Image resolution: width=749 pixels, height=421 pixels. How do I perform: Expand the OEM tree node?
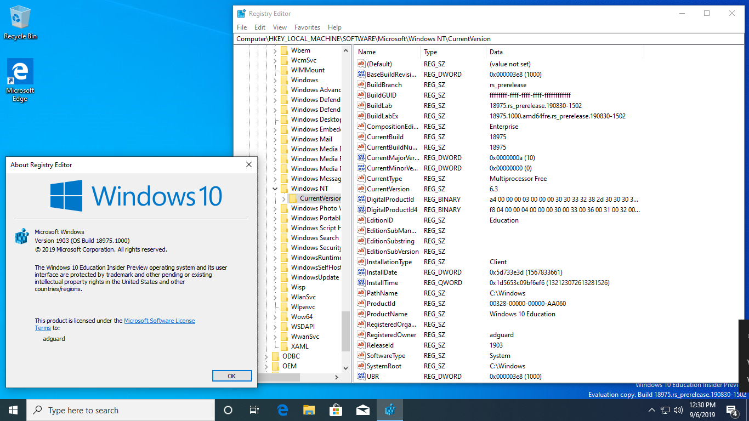[x=266, y=366]
